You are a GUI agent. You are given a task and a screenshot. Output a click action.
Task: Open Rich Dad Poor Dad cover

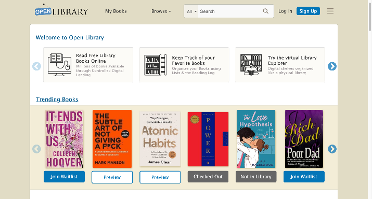point(304,139)
